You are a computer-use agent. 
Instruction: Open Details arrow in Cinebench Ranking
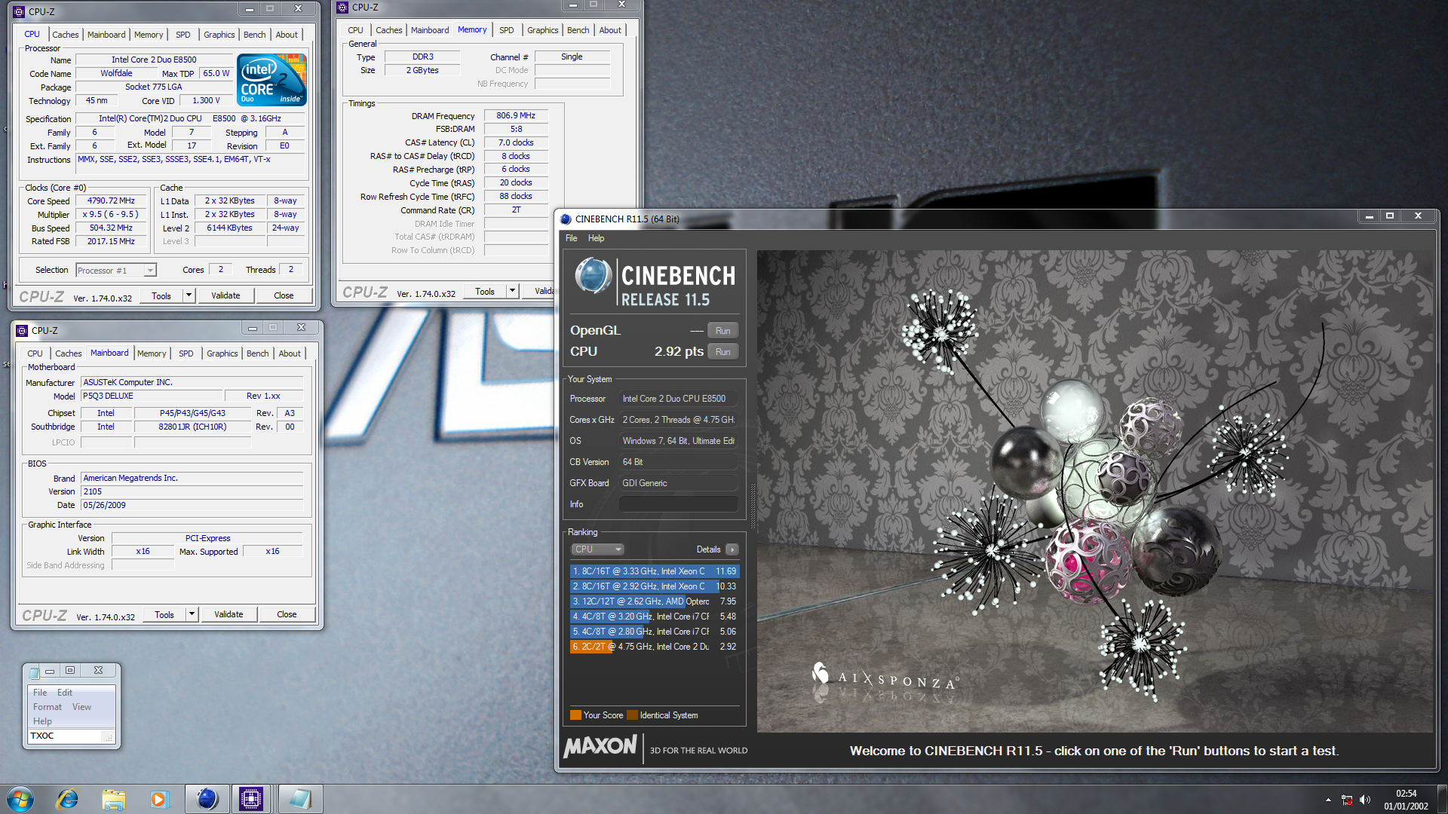(x=732, y=549)
